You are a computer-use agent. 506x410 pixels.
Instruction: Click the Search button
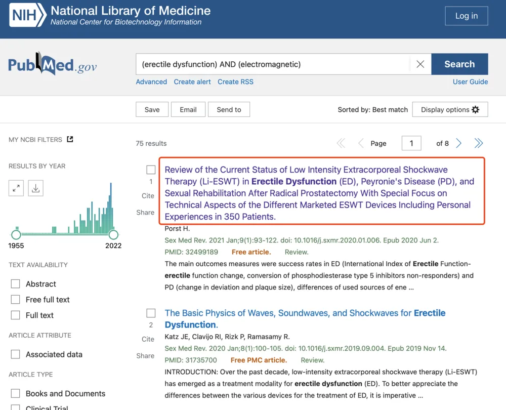(459, 64)
